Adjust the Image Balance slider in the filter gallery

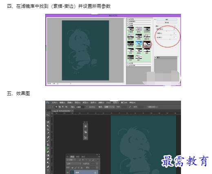167,31
